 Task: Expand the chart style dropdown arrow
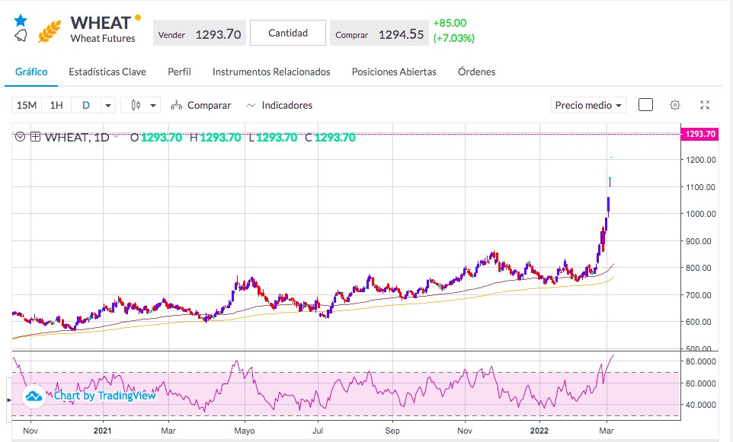[x=153, y=106]
